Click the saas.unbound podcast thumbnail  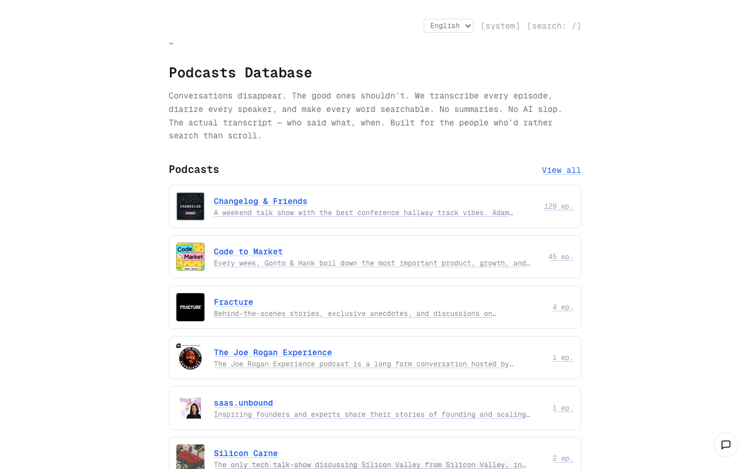tap(190, 408)
